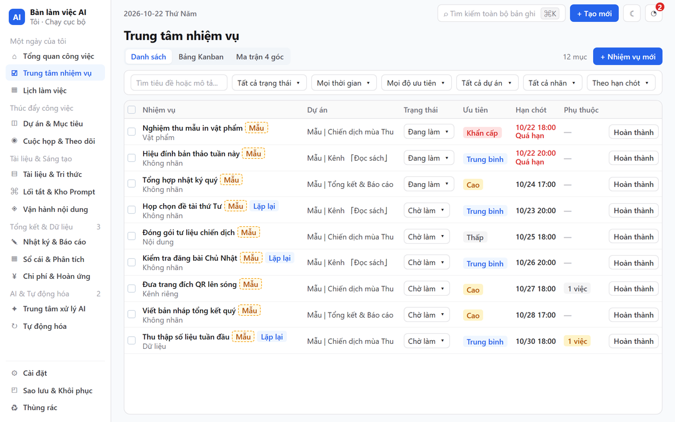Click the Khẩn cấp priority badge
Viewport: 675px width, 422px height.
click(x=482, y=133)
